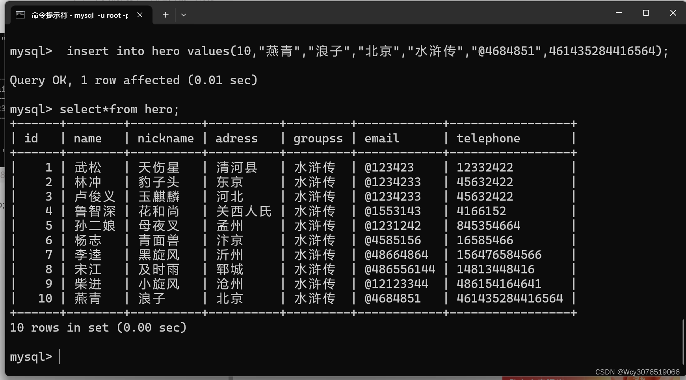Click the name cell '李逵'
This screenshot has width=686, height=380.
click(88, 255)
